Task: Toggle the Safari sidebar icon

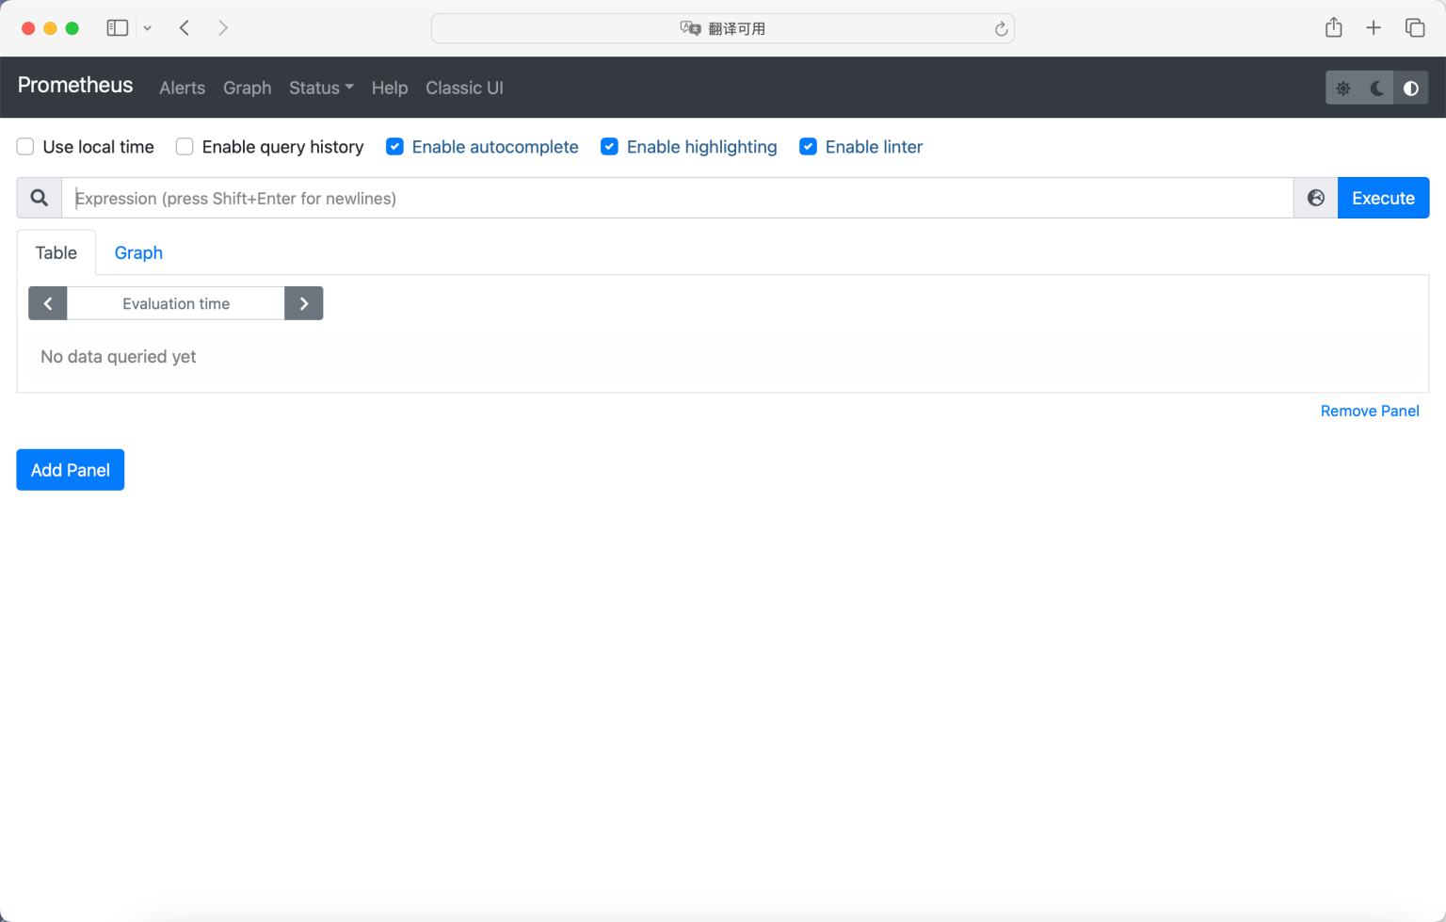Action: [117, 27]
